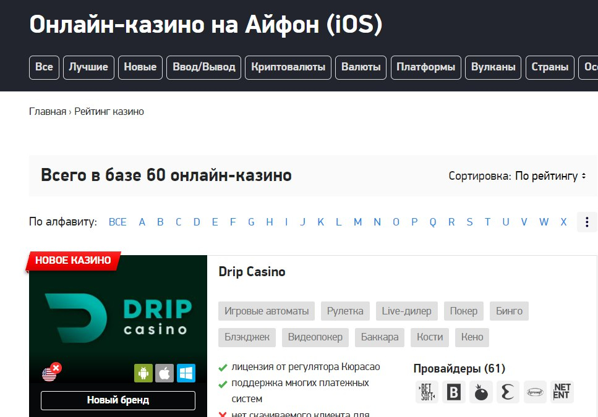The width and height of the screenshot is (598, 417).
Task: Click the Кости game tag
Action: [x=430, y=337]
